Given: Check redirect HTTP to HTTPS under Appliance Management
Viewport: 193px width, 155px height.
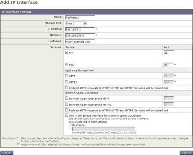Looking at the screenshot, I should [66, 88].
